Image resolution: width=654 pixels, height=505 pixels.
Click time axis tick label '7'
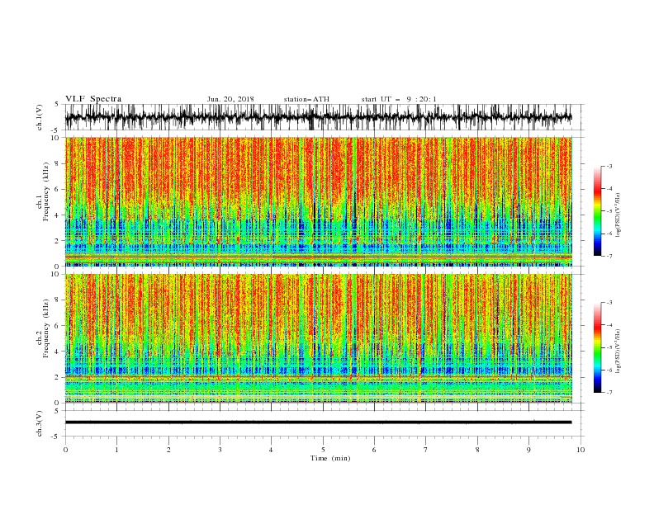click(426, 450)
